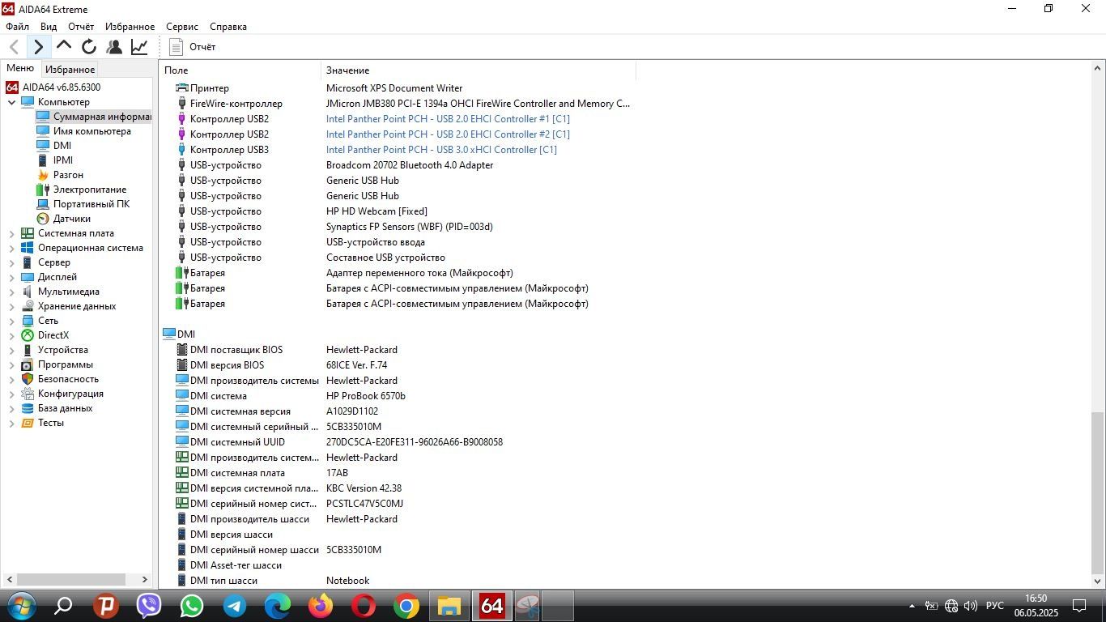The width and height of the screenshot is (1106, 622).
Task: Expand the Сервер tree node
Action: [x=12, y=262]
